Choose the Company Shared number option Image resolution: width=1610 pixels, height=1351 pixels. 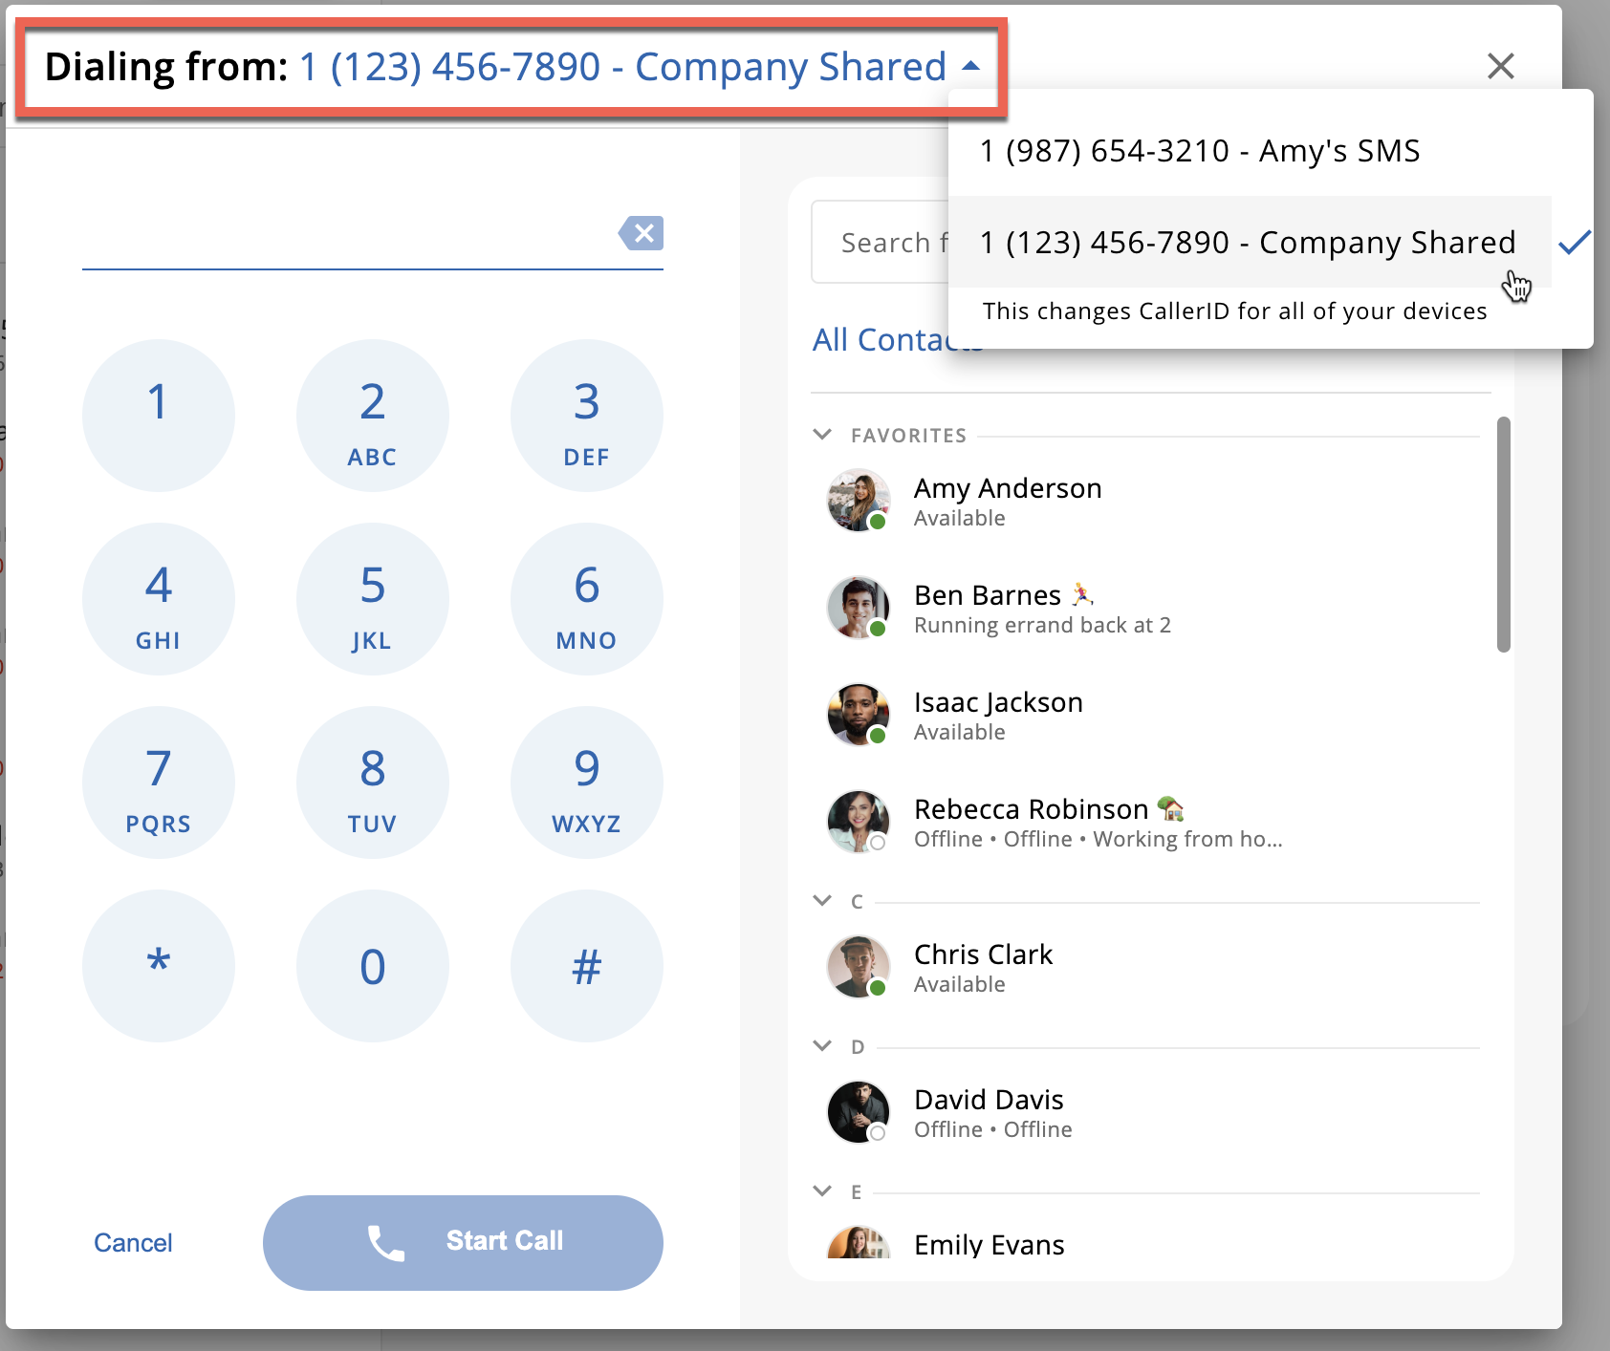click(x=1247, y=243)
